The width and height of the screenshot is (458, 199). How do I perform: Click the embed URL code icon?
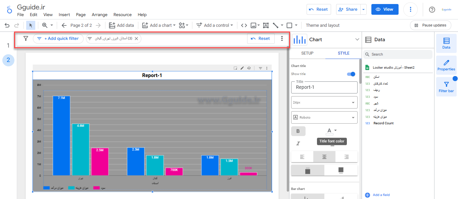(244, 25)
